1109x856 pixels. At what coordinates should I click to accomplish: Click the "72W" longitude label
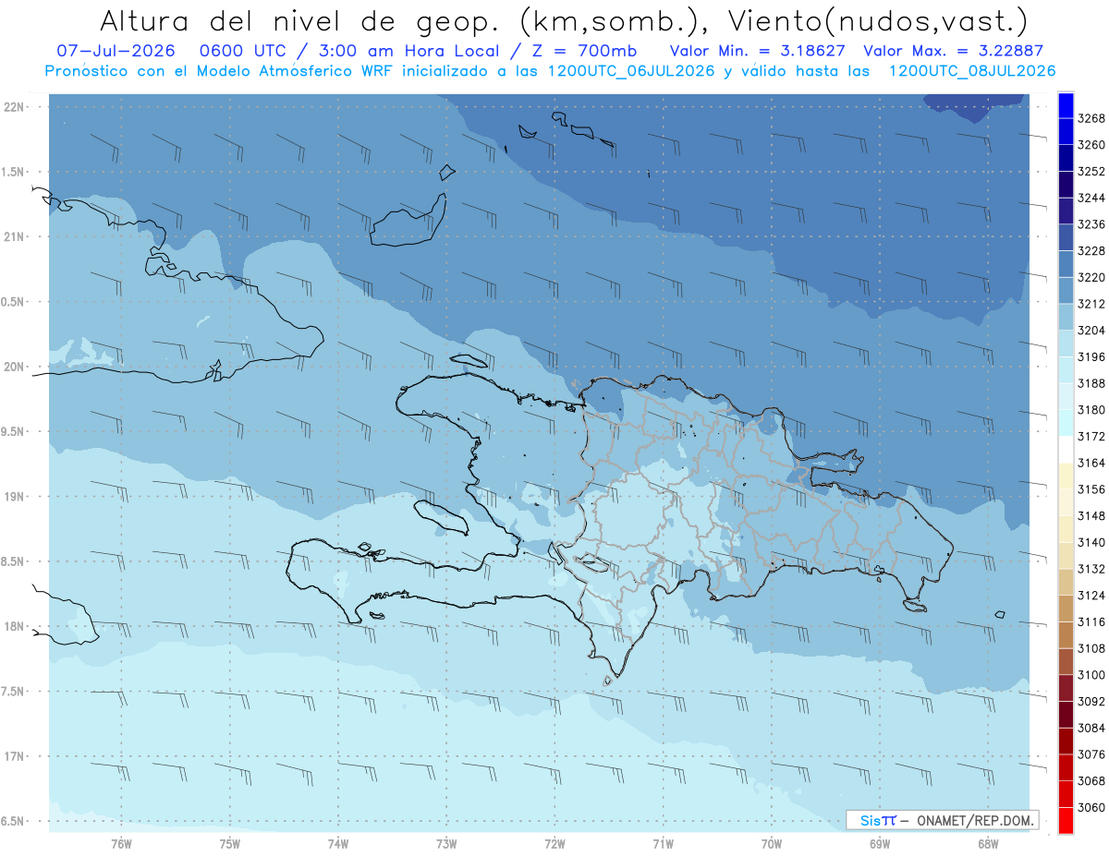[x=555, y=843]
